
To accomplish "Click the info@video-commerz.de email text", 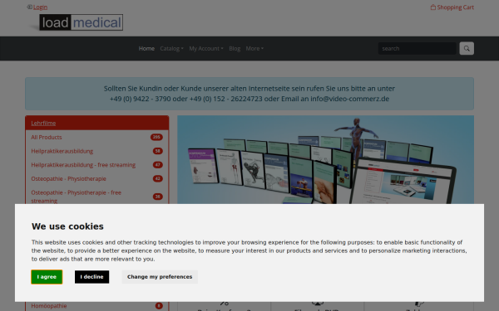I will click(350, 99).
